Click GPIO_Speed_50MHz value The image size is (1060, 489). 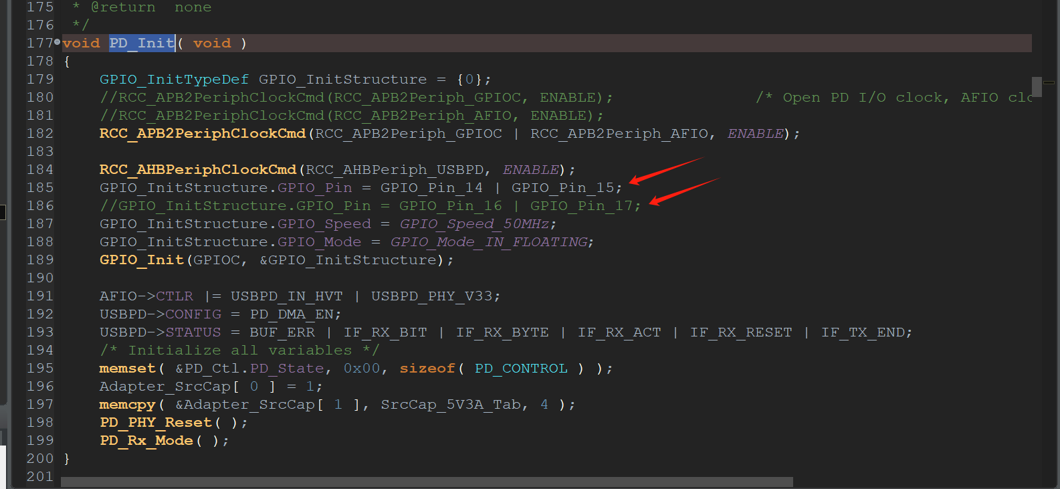tap(474, 224)
